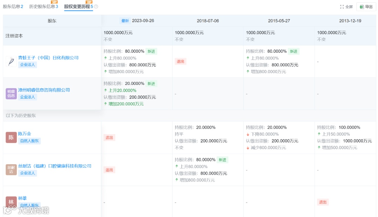Click 新进 badge in 青蛙王子 2015-05-27 cell
The height and width of the screenshot is (217, 378).
(294, 51)
